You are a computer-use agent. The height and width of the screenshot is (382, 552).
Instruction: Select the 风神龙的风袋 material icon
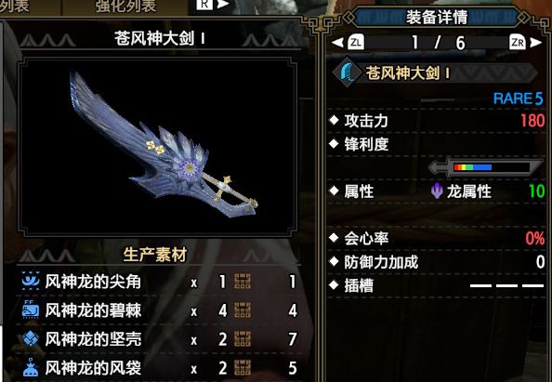click(31, 367)
